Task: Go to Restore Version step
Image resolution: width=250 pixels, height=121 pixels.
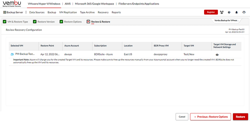Action: [44, 22]
